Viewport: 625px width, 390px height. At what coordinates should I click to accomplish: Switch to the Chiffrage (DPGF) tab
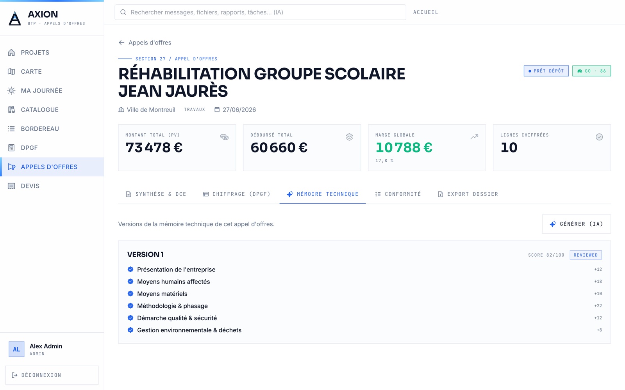click(x=236, y=194)
